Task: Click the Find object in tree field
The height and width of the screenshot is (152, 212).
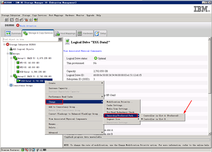Action: tap(31, 39)
